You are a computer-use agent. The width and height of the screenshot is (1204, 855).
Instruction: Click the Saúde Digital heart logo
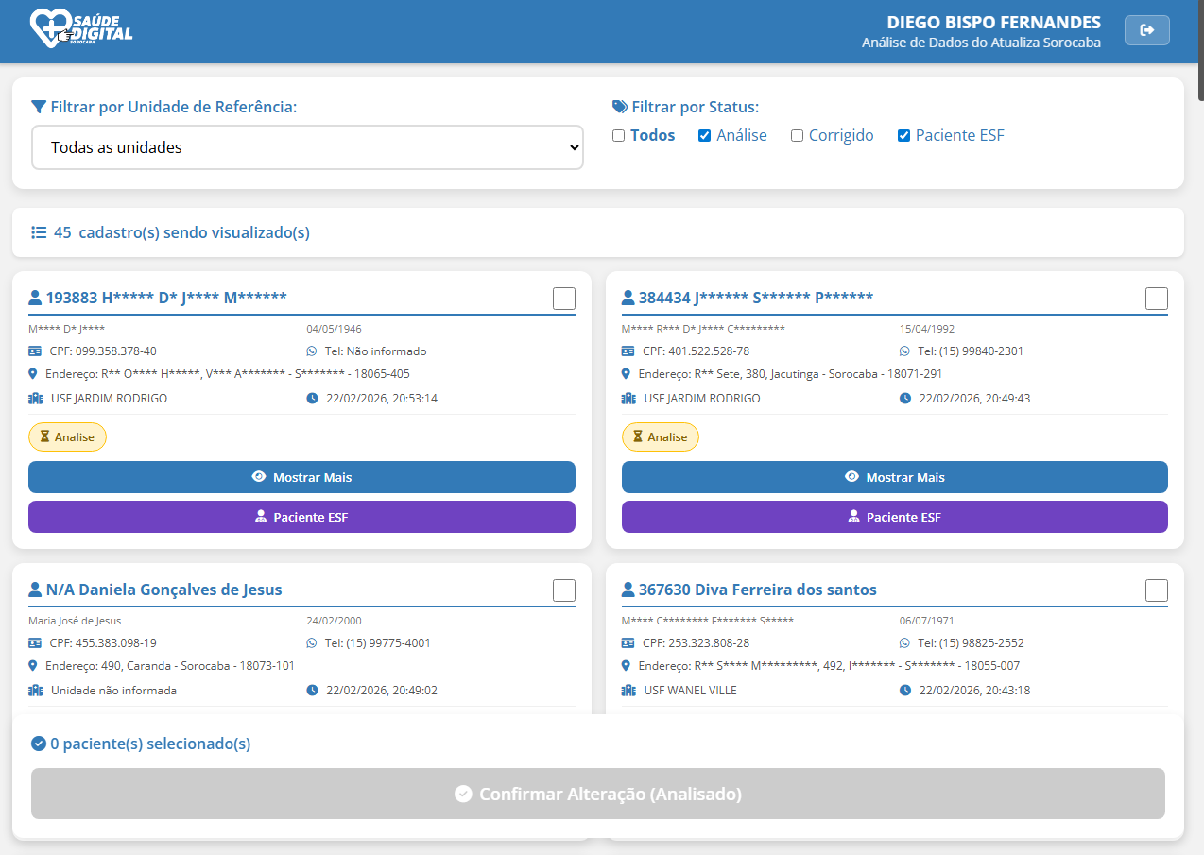coord(50,28)
